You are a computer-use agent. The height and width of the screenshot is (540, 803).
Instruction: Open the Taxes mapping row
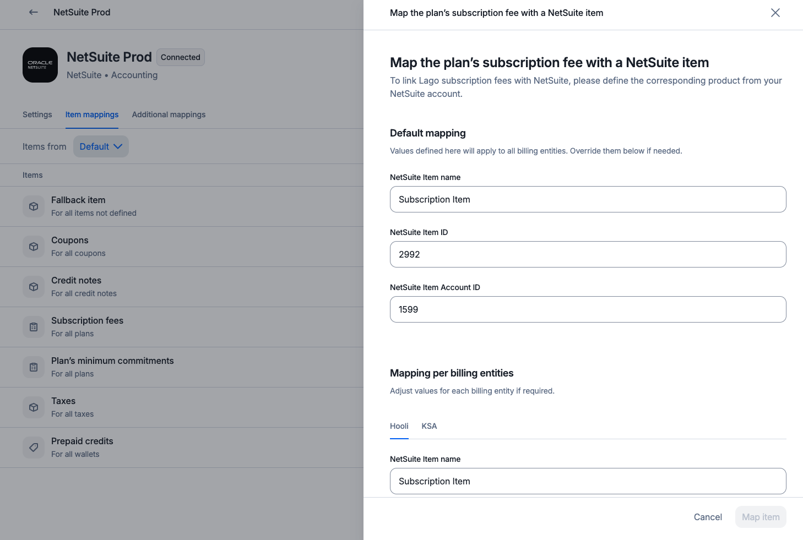(182, 407)
